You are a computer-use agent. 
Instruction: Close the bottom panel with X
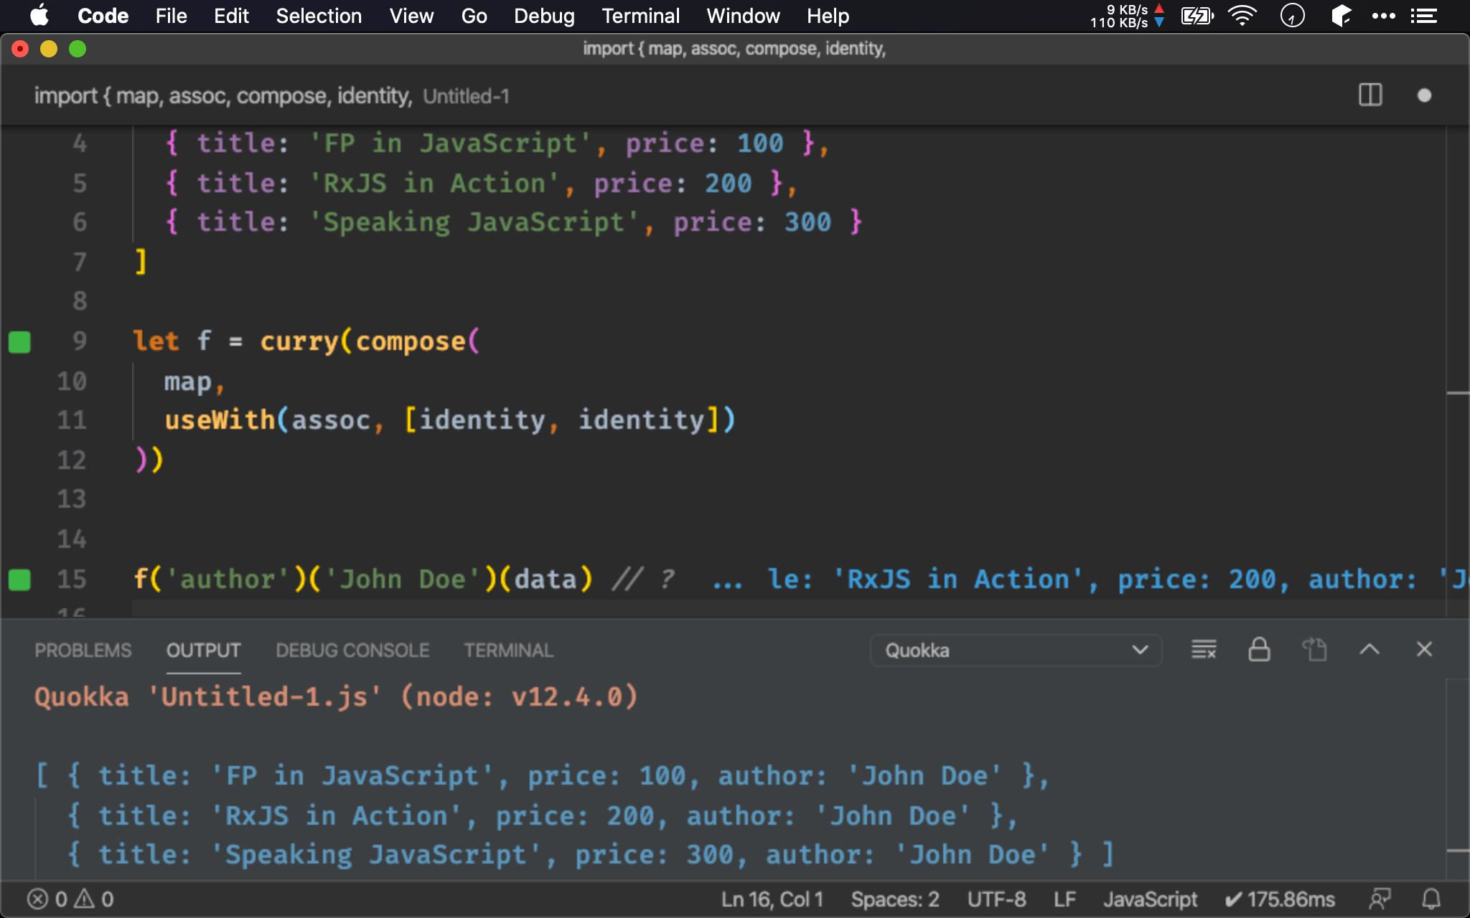pyautogui.click(x=1425, y=650)
